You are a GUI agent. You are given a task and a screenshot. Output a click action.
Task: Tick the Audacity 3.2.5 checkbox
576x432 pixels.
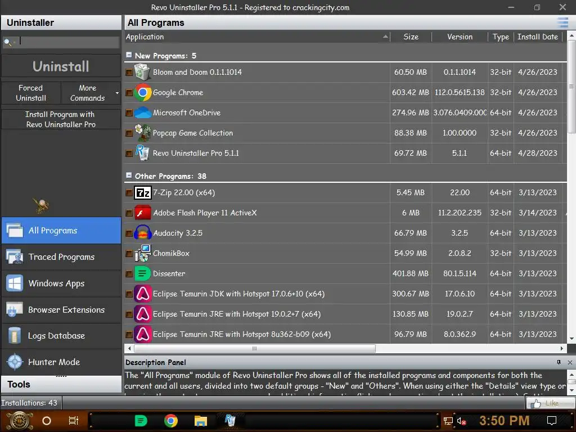click(129, 233)
